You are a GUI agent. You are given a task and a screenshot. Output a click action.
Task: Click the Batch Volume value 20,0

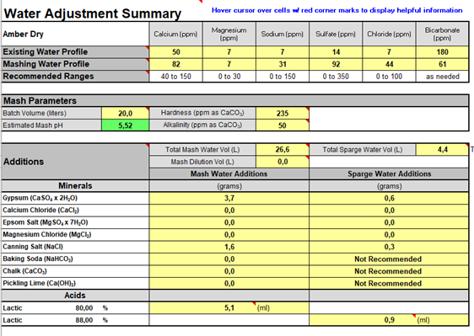(x=125, y=113)
